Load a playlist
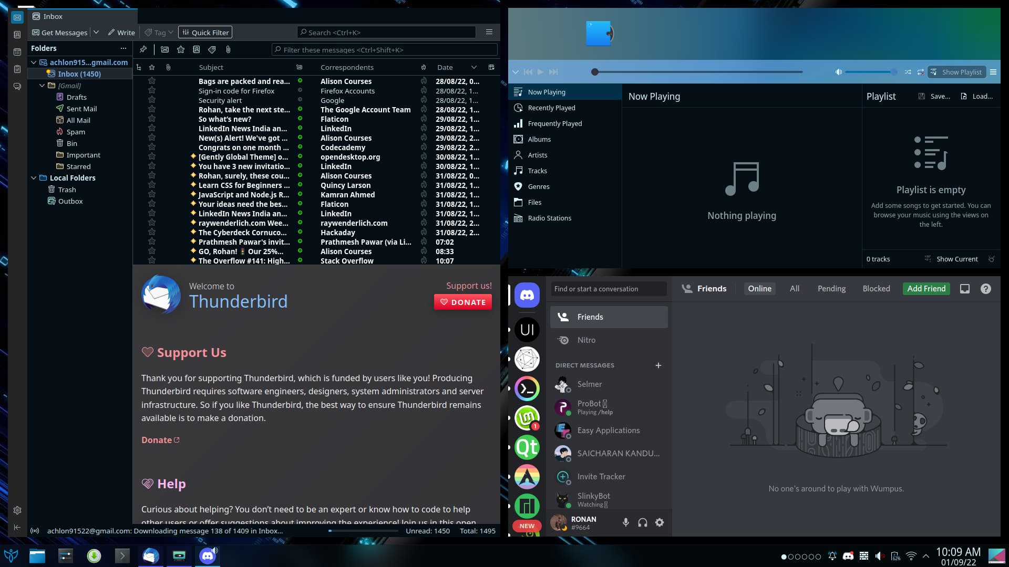1009x567 pixels. 976,97
